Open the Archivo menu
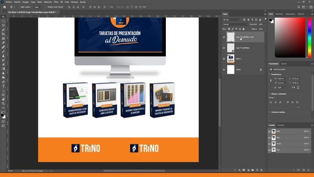This screenshot has width=314, height=177. click(x=9, y=2)
